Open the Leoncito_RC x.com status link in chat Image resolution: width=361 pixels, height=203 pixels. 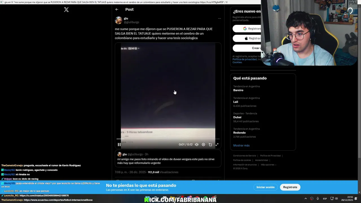point(44,195)
